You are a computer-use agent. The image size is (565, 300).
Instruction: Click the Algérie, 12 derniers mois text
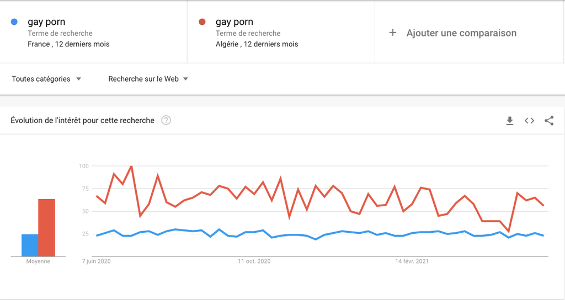point(257,44)
